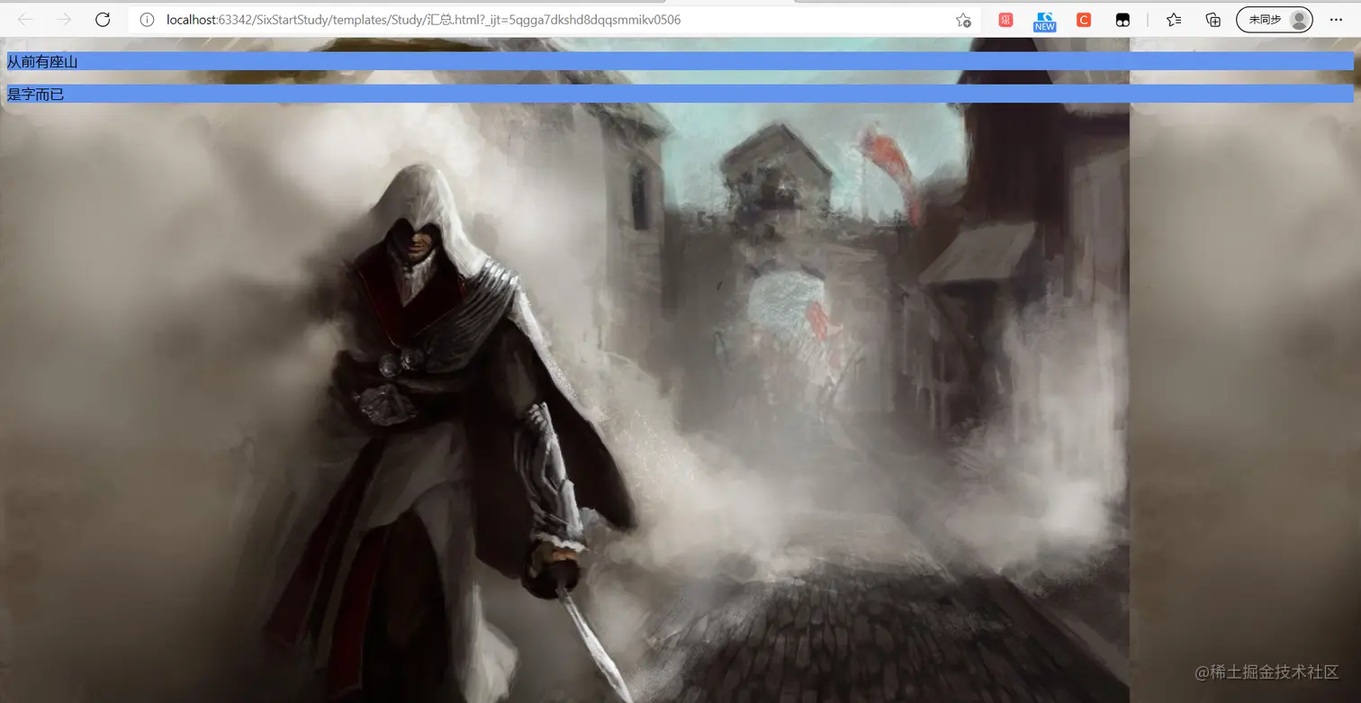The height and width of the screenshot is (703, 1361).
Task: Open the Favorites list icon
Action: click(1173, 20)
